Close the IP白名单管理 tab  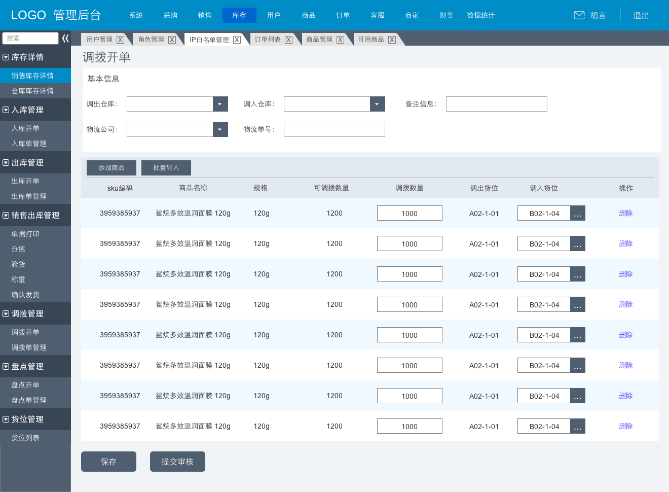(237, 40)
